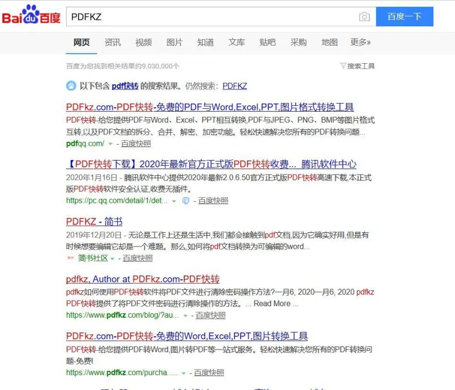The width and height of the screenshot is (455, 390).
Task: Expand dropdown arrow after pc.qq.com URL
Action: 174,201
